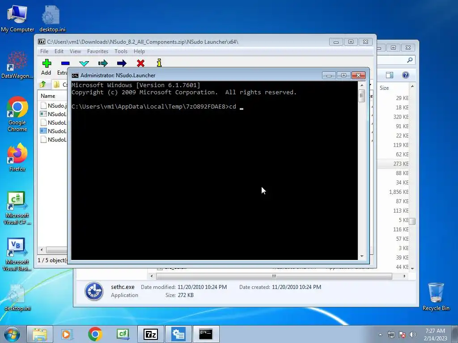Click the red X Delete icon in 7-Zip
The width and height of the screenshot is (458, 343).
coord(140,63)
